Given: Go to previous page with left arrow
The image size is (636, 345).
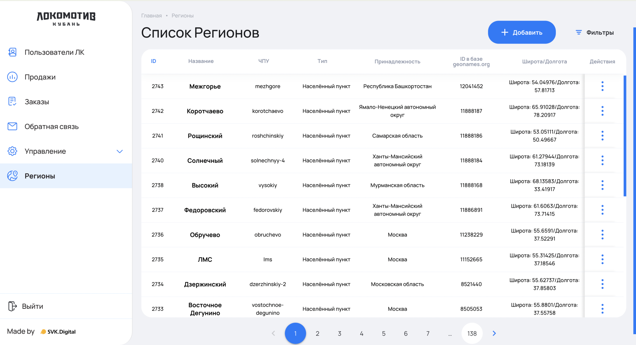Looking at the screenshot, I should pyautogui.click(x=273, y=333).
